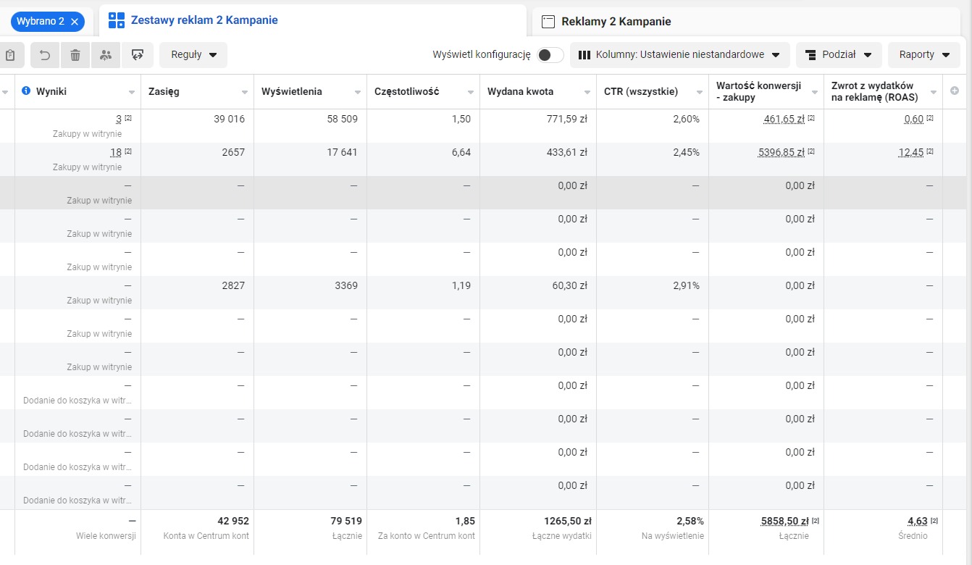
Task: Toggle the Wyświetl konfigurację switch
Action: pos(550,55)
